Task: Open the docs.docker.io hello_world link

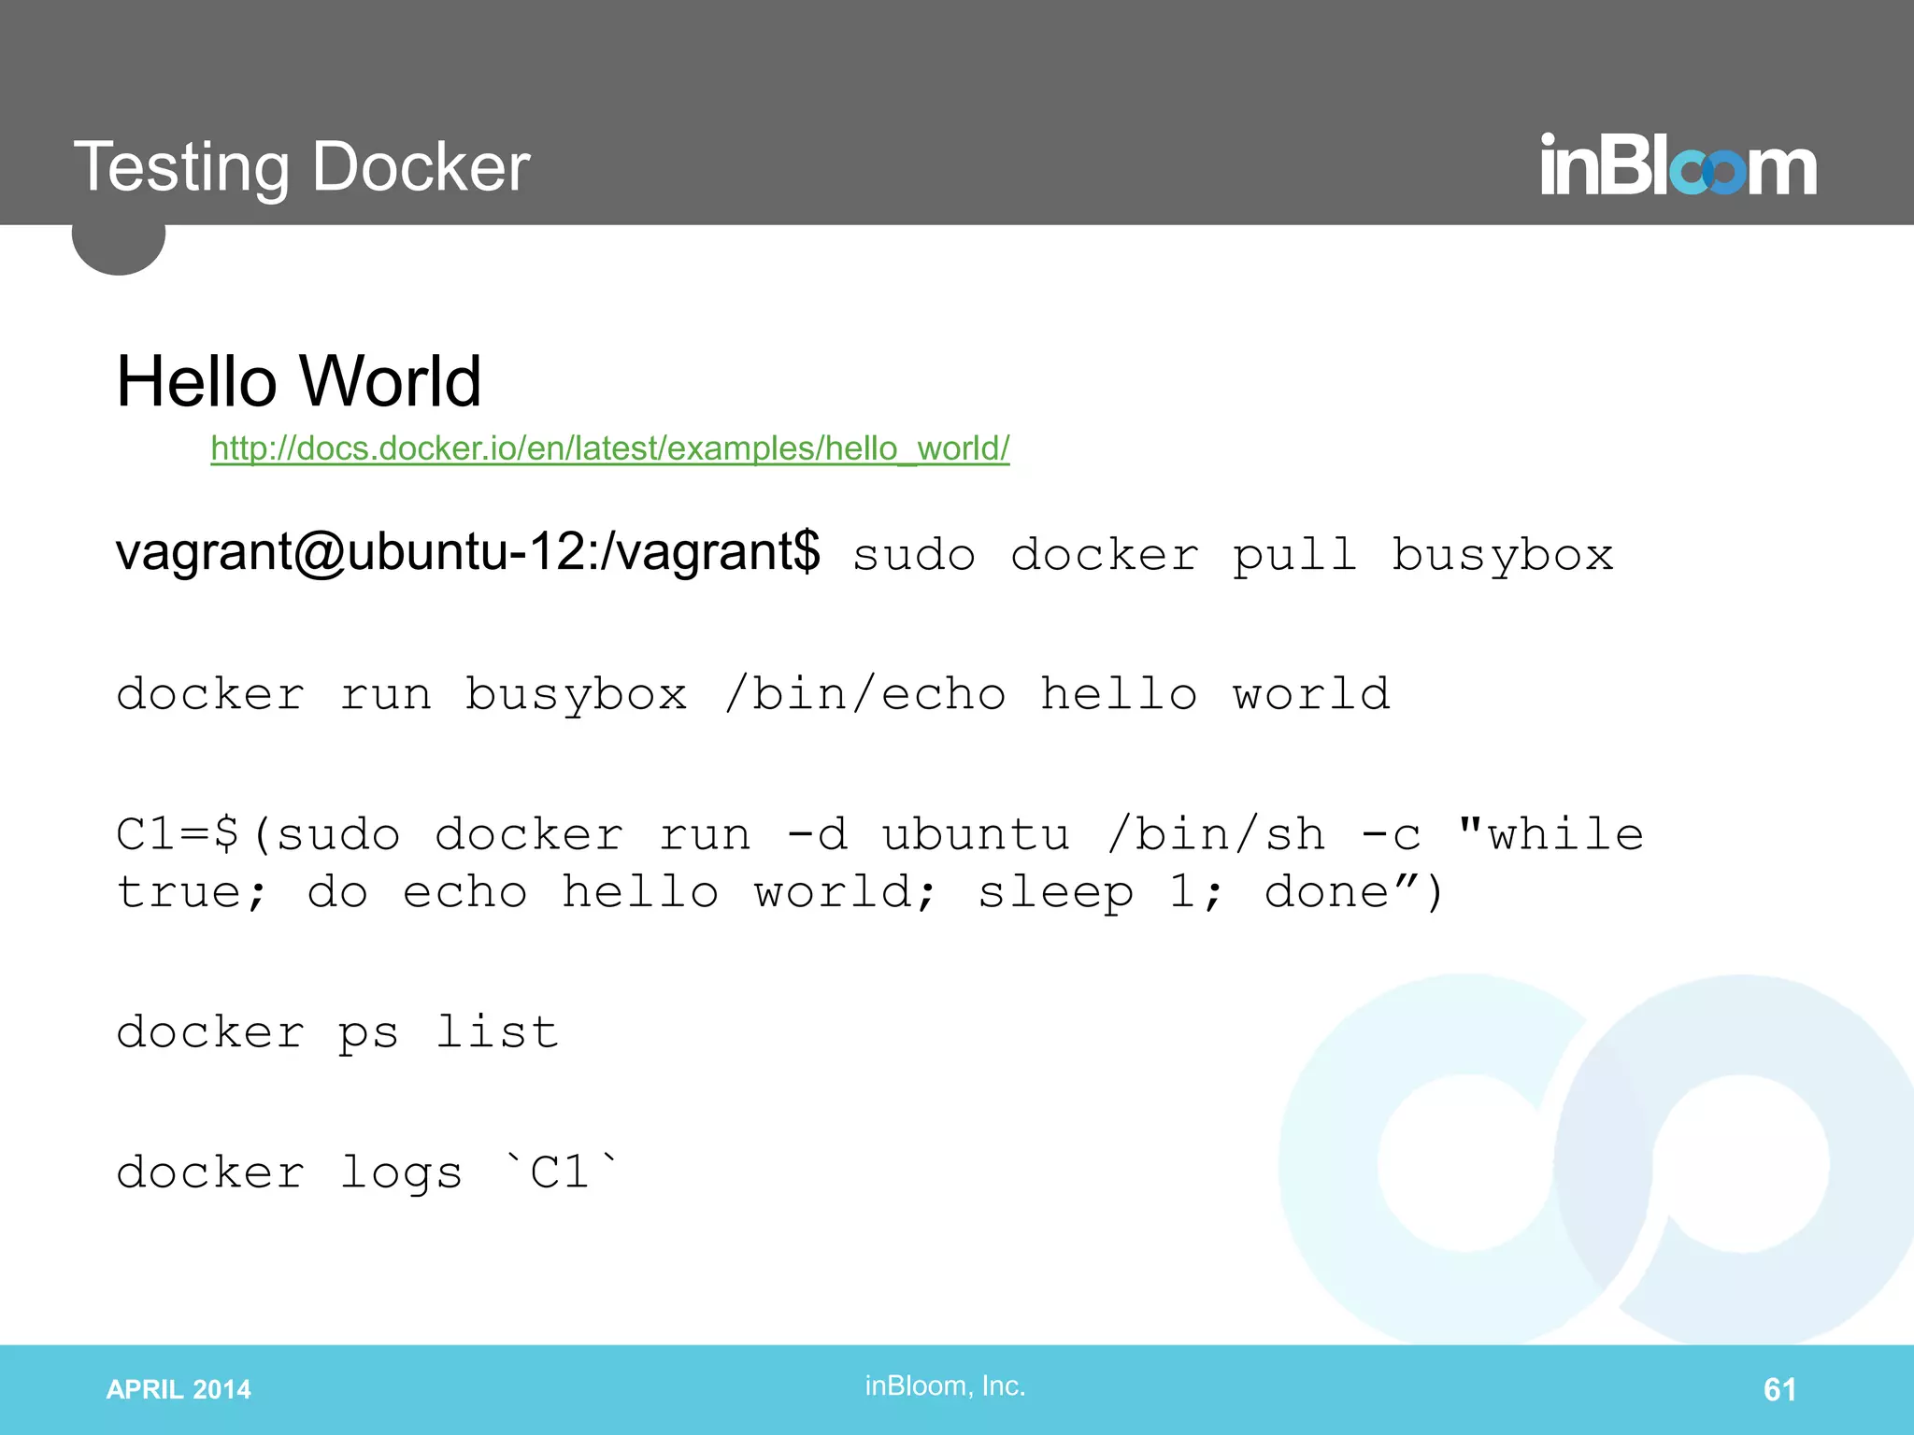Action: (x=609, y=448)
